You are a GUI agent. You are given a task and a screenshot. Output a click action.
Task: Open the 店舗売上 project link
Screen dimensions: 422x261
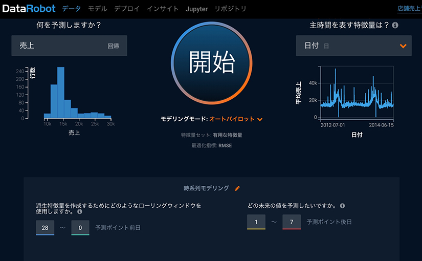(x=410, y=9)
